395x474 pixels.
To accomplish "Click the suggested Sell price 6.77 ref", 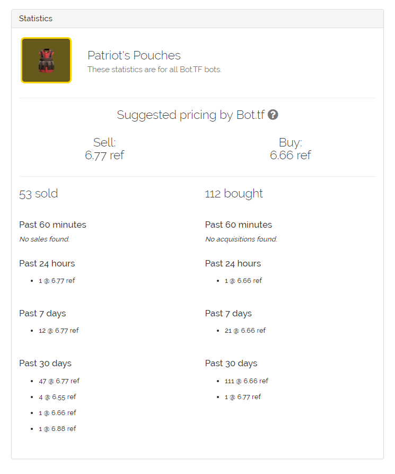I will point(104,155).
